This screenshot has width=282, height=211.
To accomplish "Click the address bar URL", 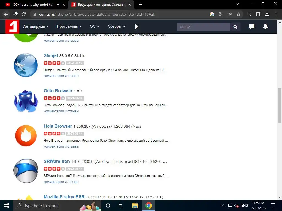I will coord(97,14).
